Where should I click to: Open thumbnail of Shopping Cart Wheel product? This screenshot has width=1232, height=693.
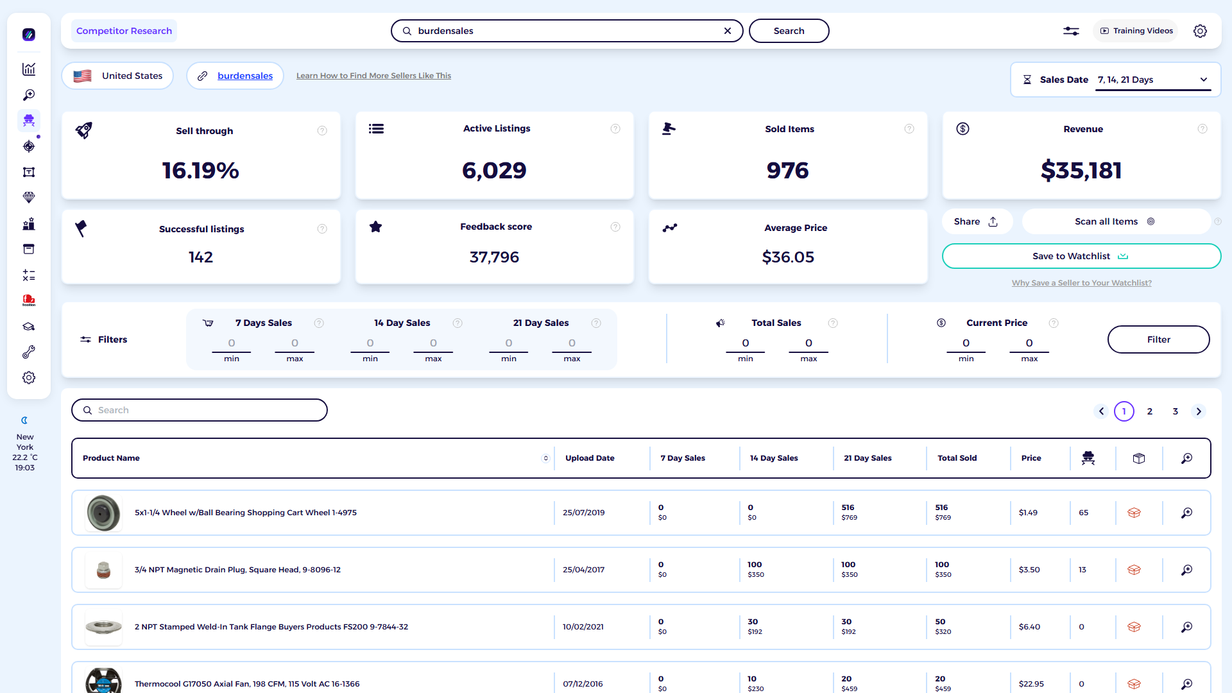pos(103,513)
